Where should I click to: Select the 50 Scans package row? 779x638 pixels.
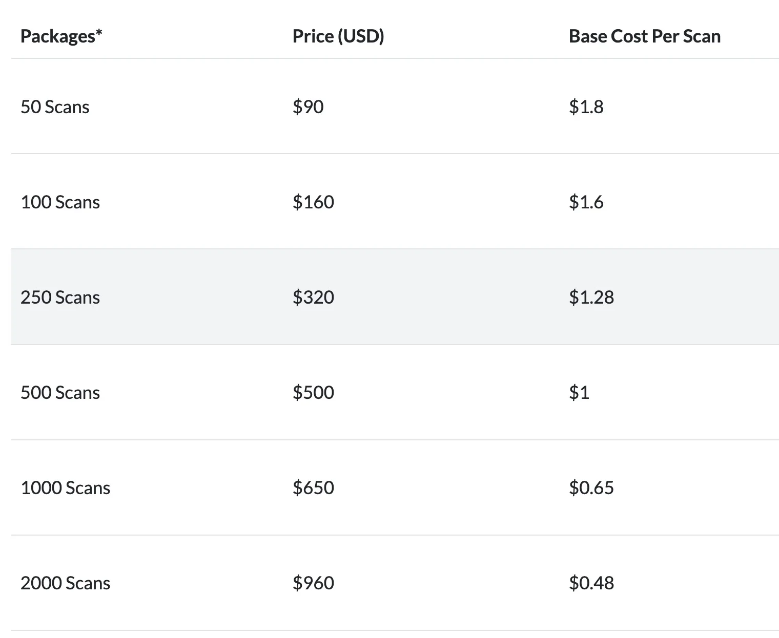pos(395,107)
